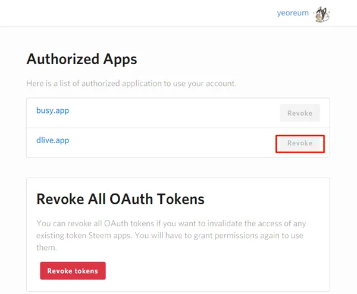This screenshot has height=294, width=357.
Task: Revoke access for dlive.app
Action: 299,143
